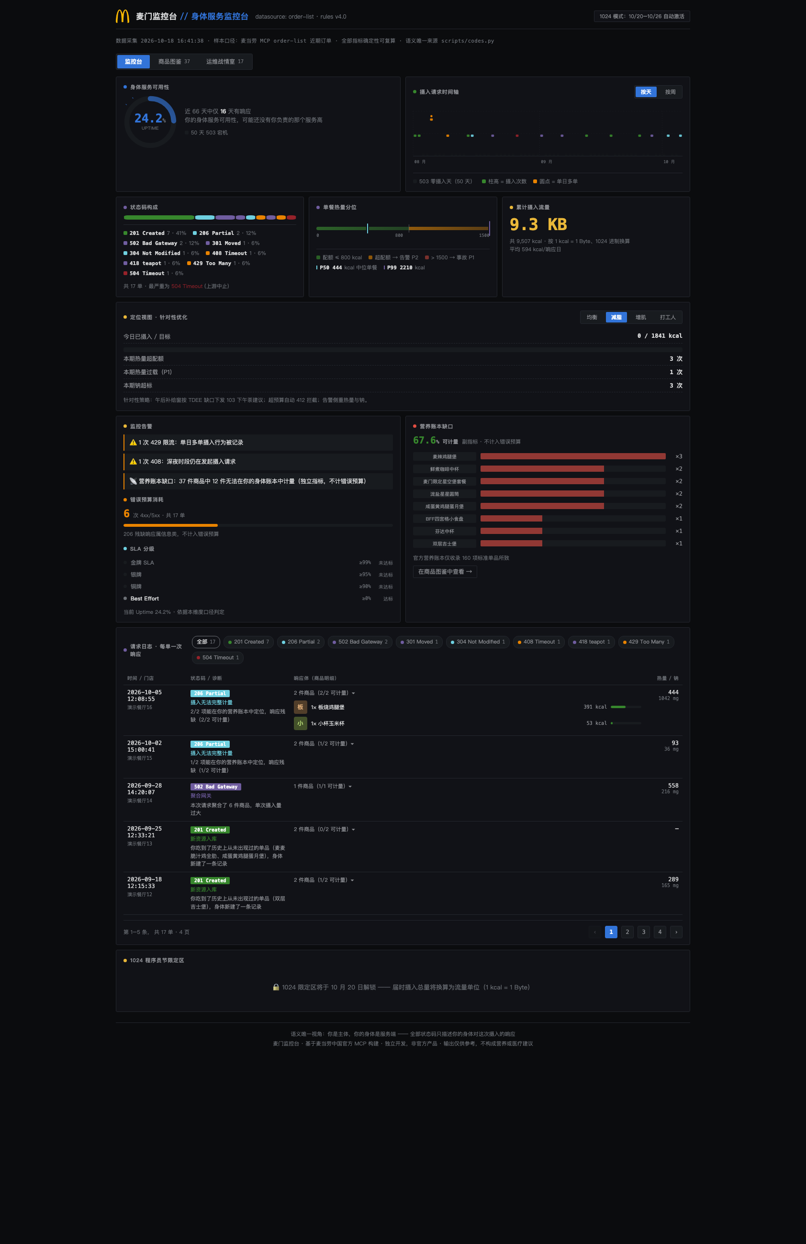Go to page 4 of the log

[660, 932]
